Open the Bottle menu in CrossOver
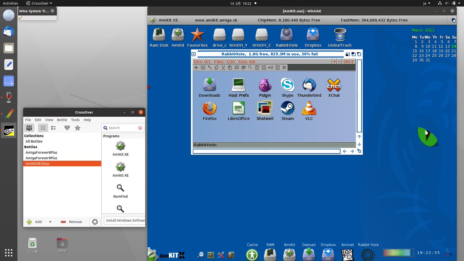Viewport: 464px width, 261px height. point(62,120)
